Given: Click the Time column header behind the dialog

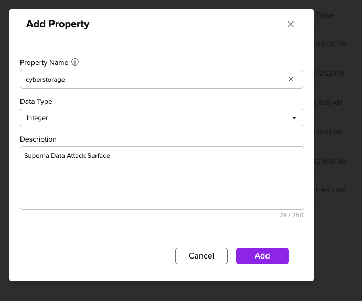Looking at the screenshot, I should 325,15.
